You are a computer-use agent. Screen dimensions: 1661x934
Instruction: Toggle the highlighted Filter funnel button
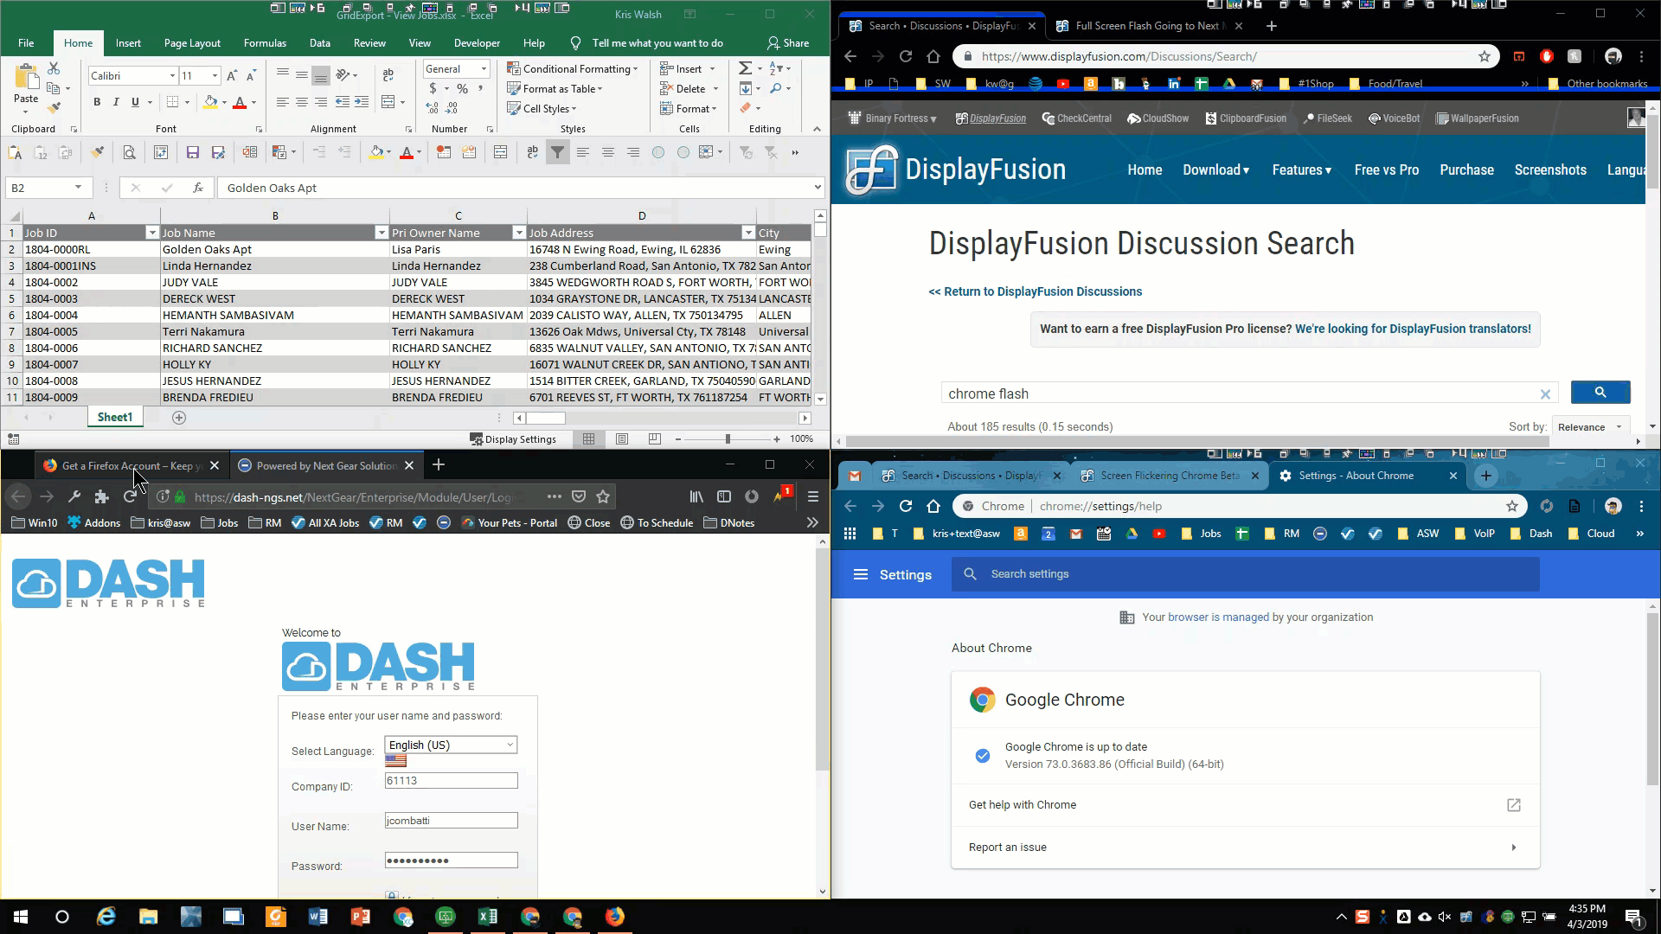(558, 152)
